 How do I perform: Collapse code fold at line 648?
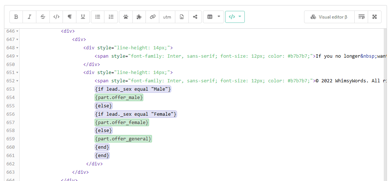(17, 48)
